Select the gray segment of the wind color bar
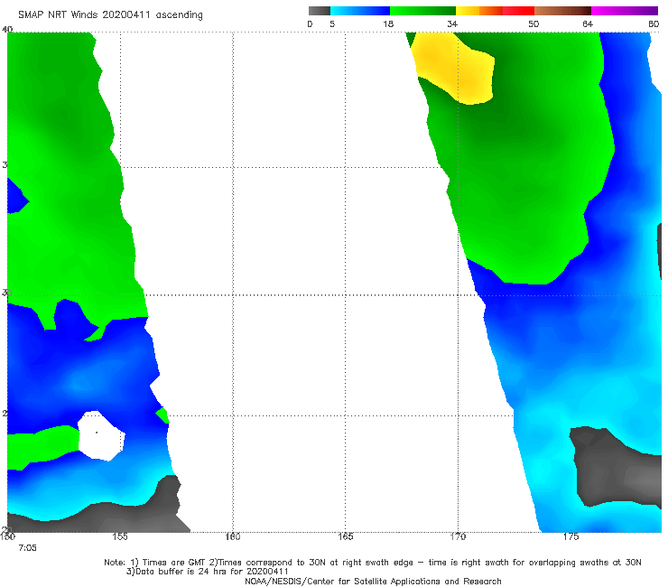The image size is (668, 587). (320, 11)
